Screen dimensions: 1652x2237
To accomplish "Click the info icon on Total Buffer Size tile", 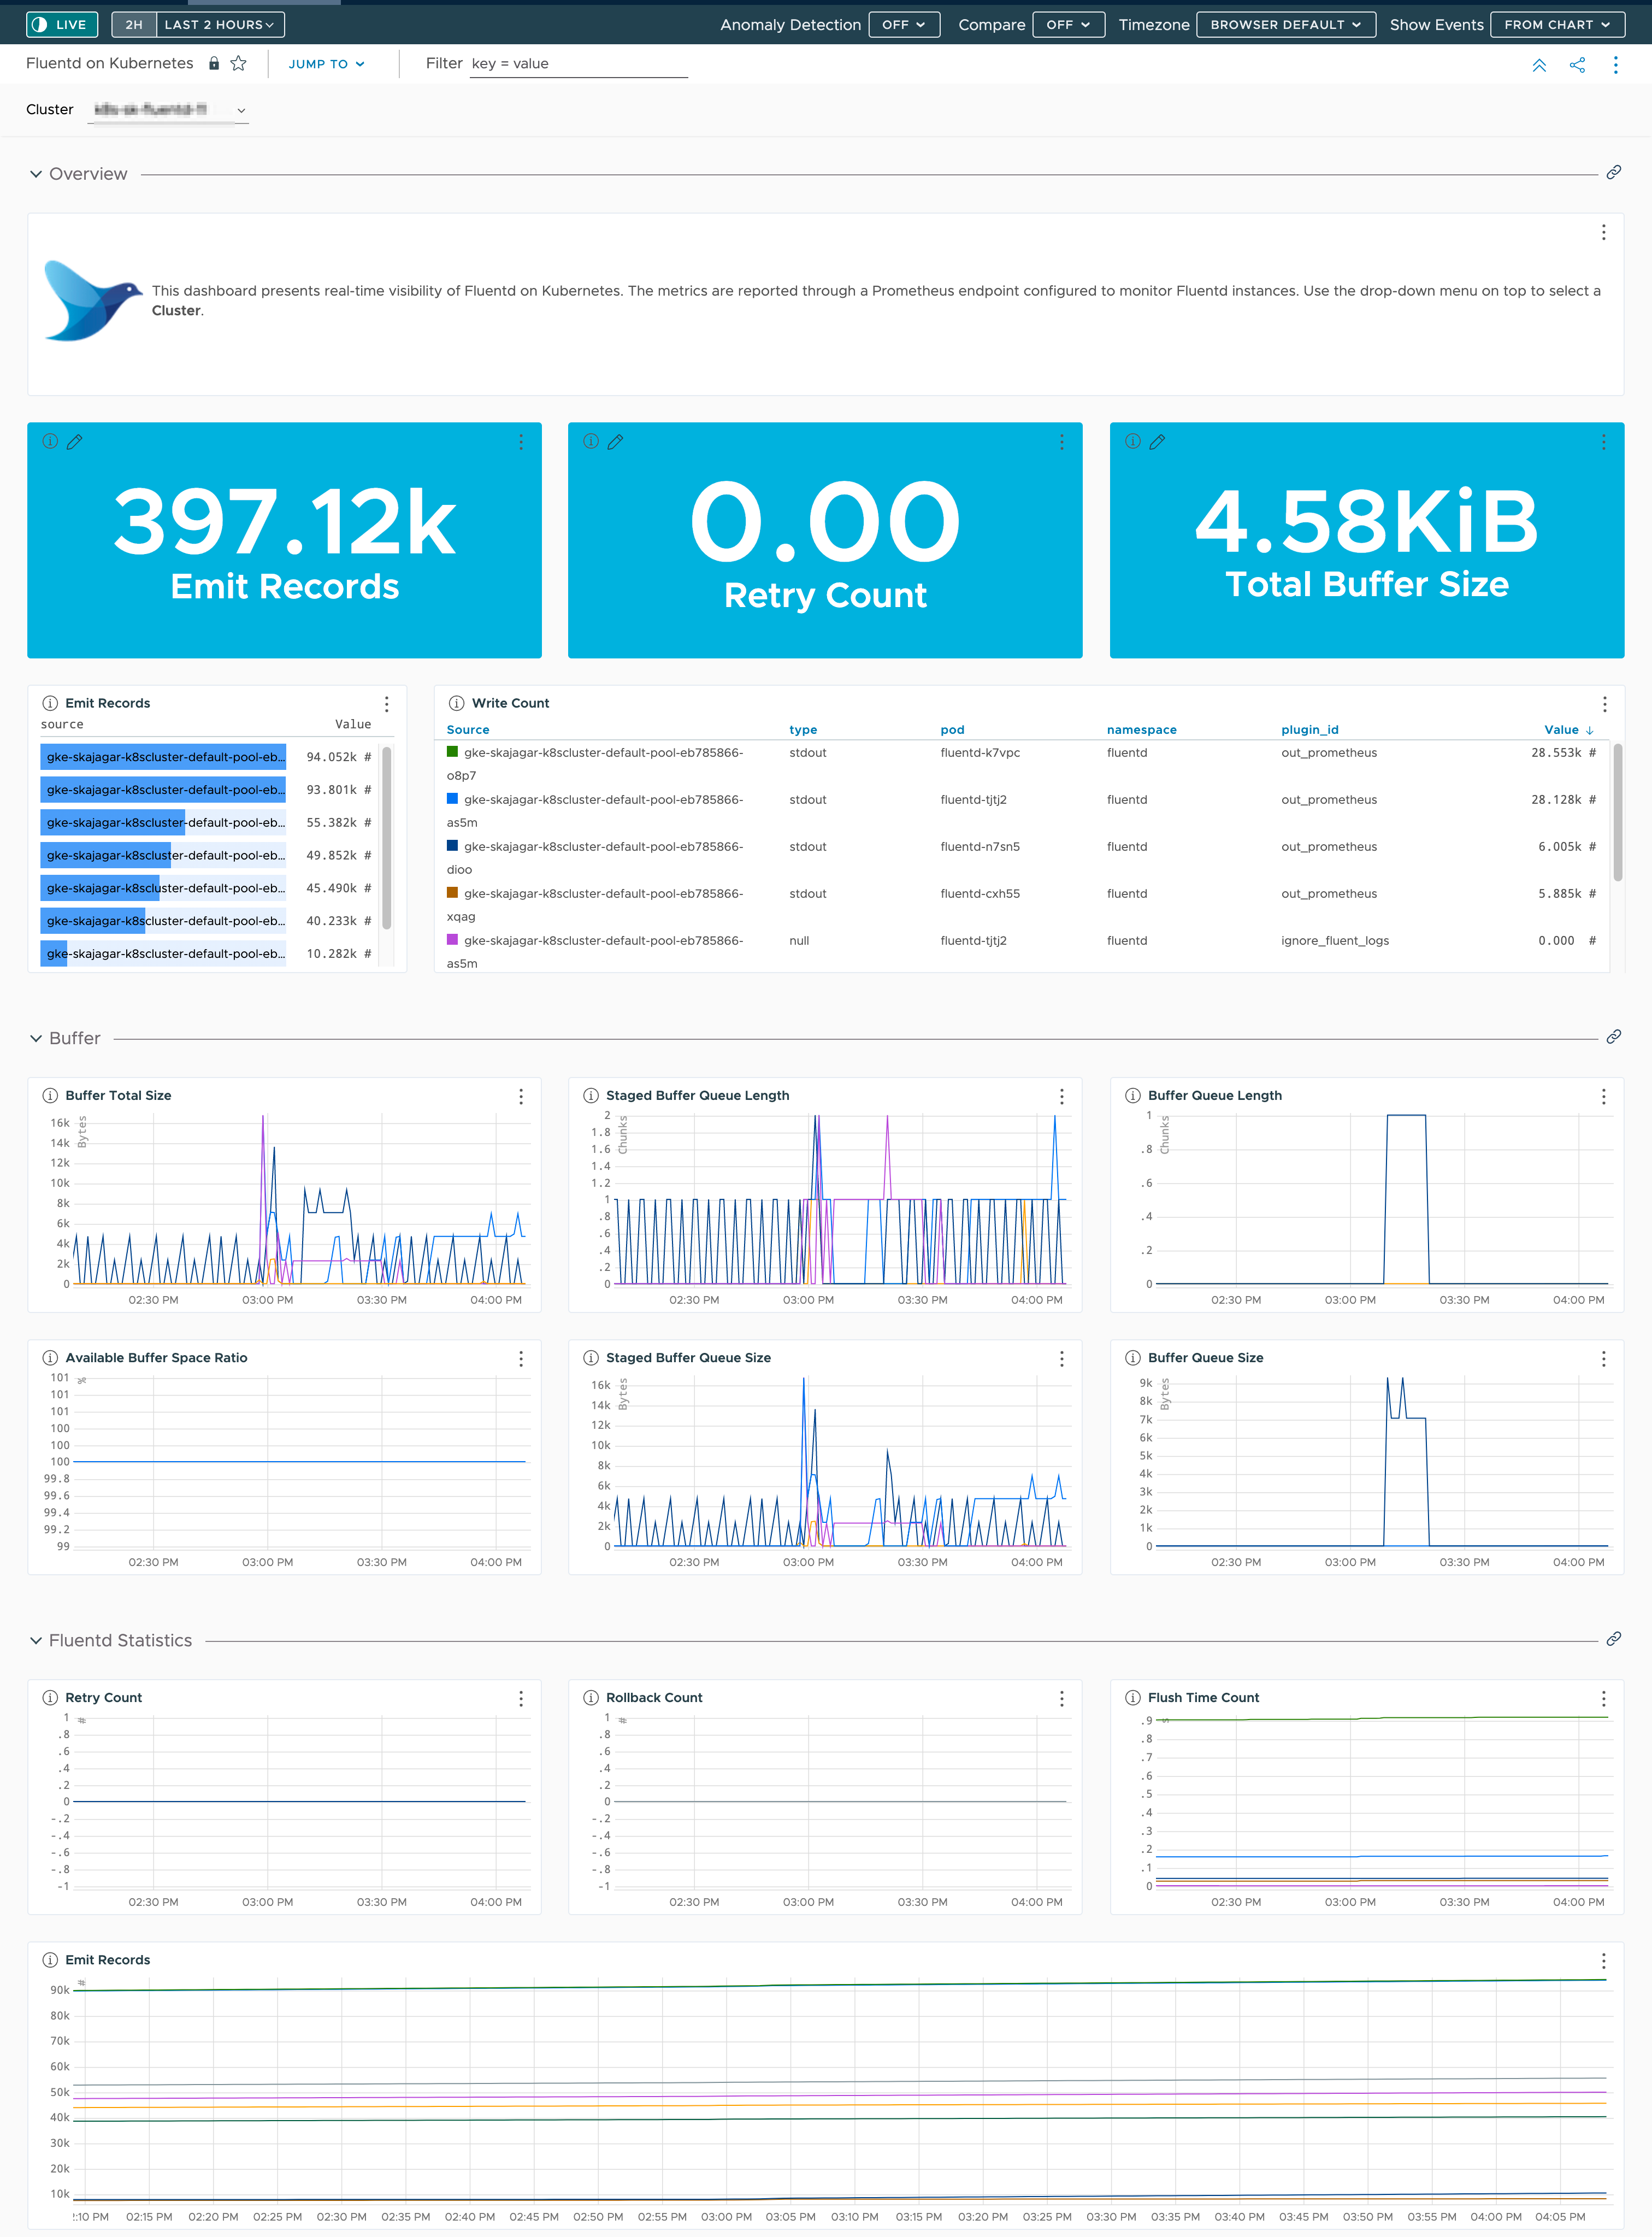I will 1133,441.
